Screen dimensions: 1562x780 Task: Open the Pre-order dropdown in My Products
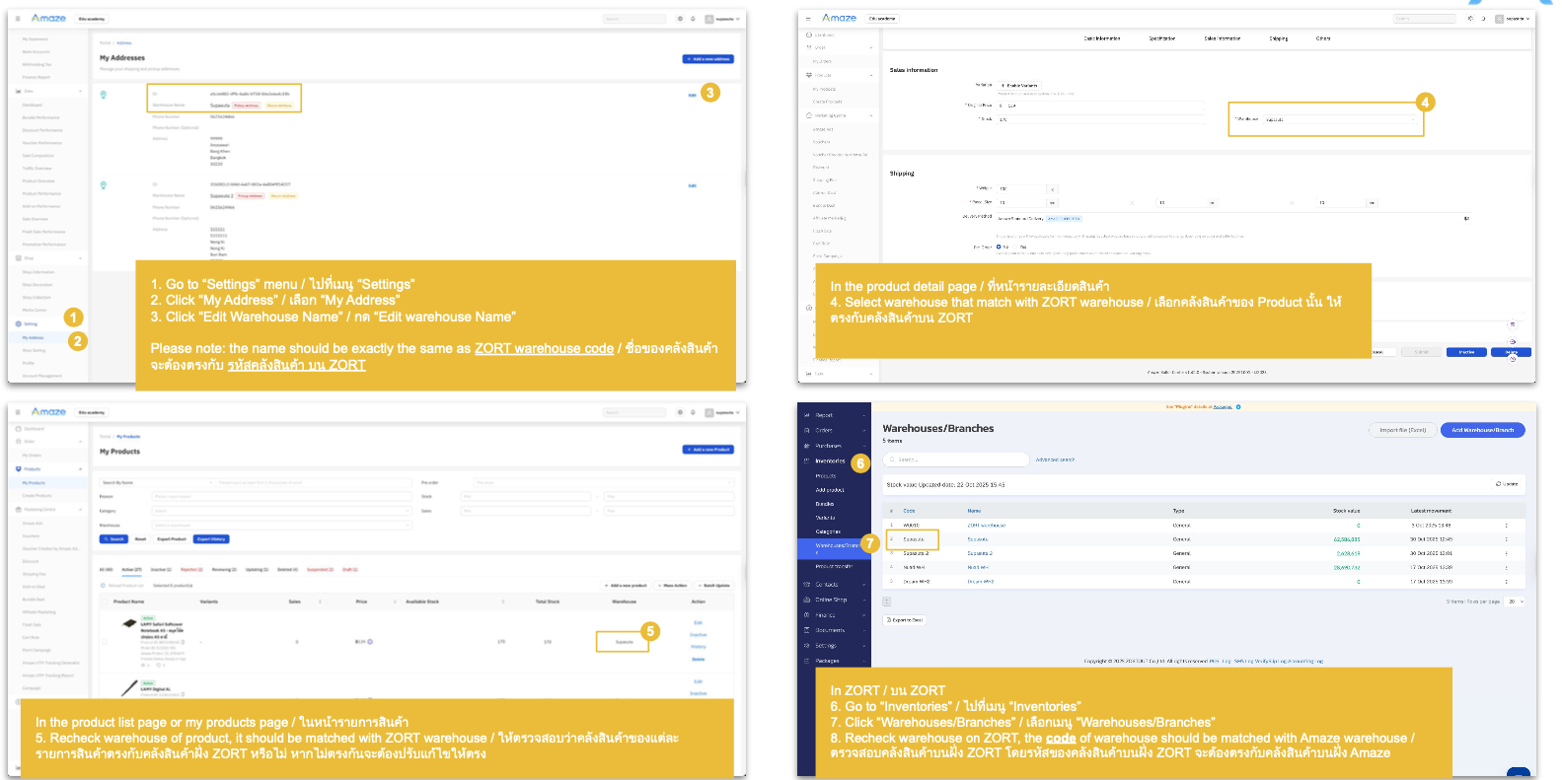point(604,483)
